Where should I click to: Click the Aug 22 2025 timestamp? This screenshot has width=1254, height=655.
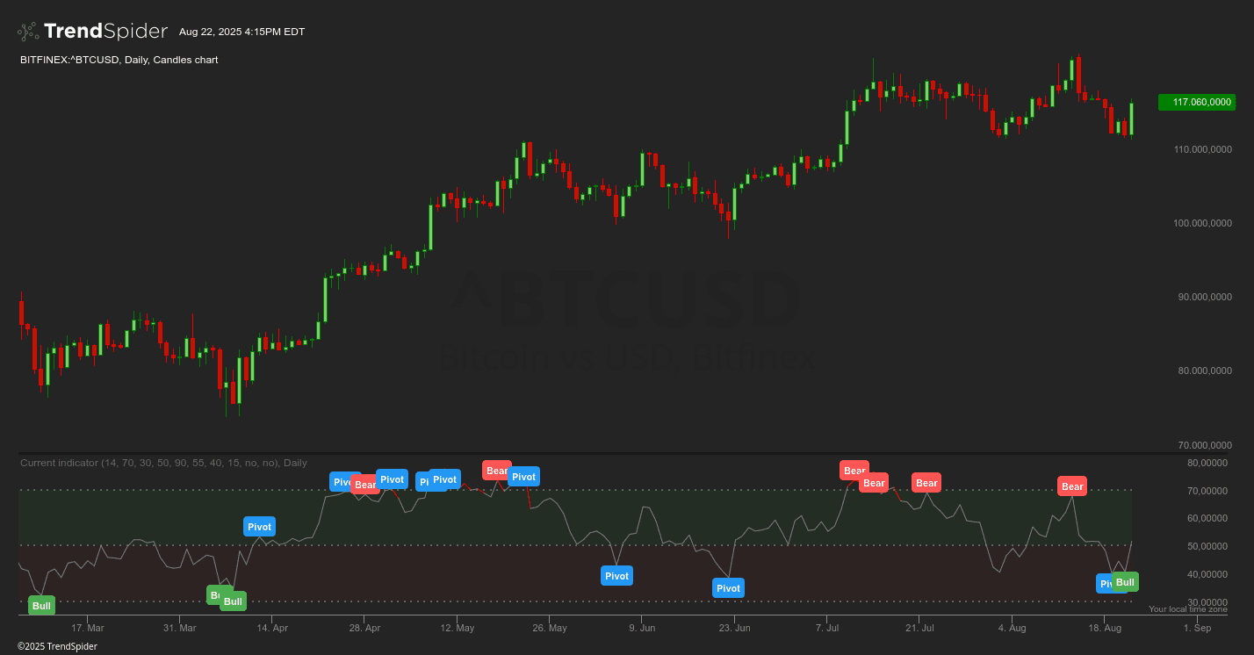tap(241, 31)
